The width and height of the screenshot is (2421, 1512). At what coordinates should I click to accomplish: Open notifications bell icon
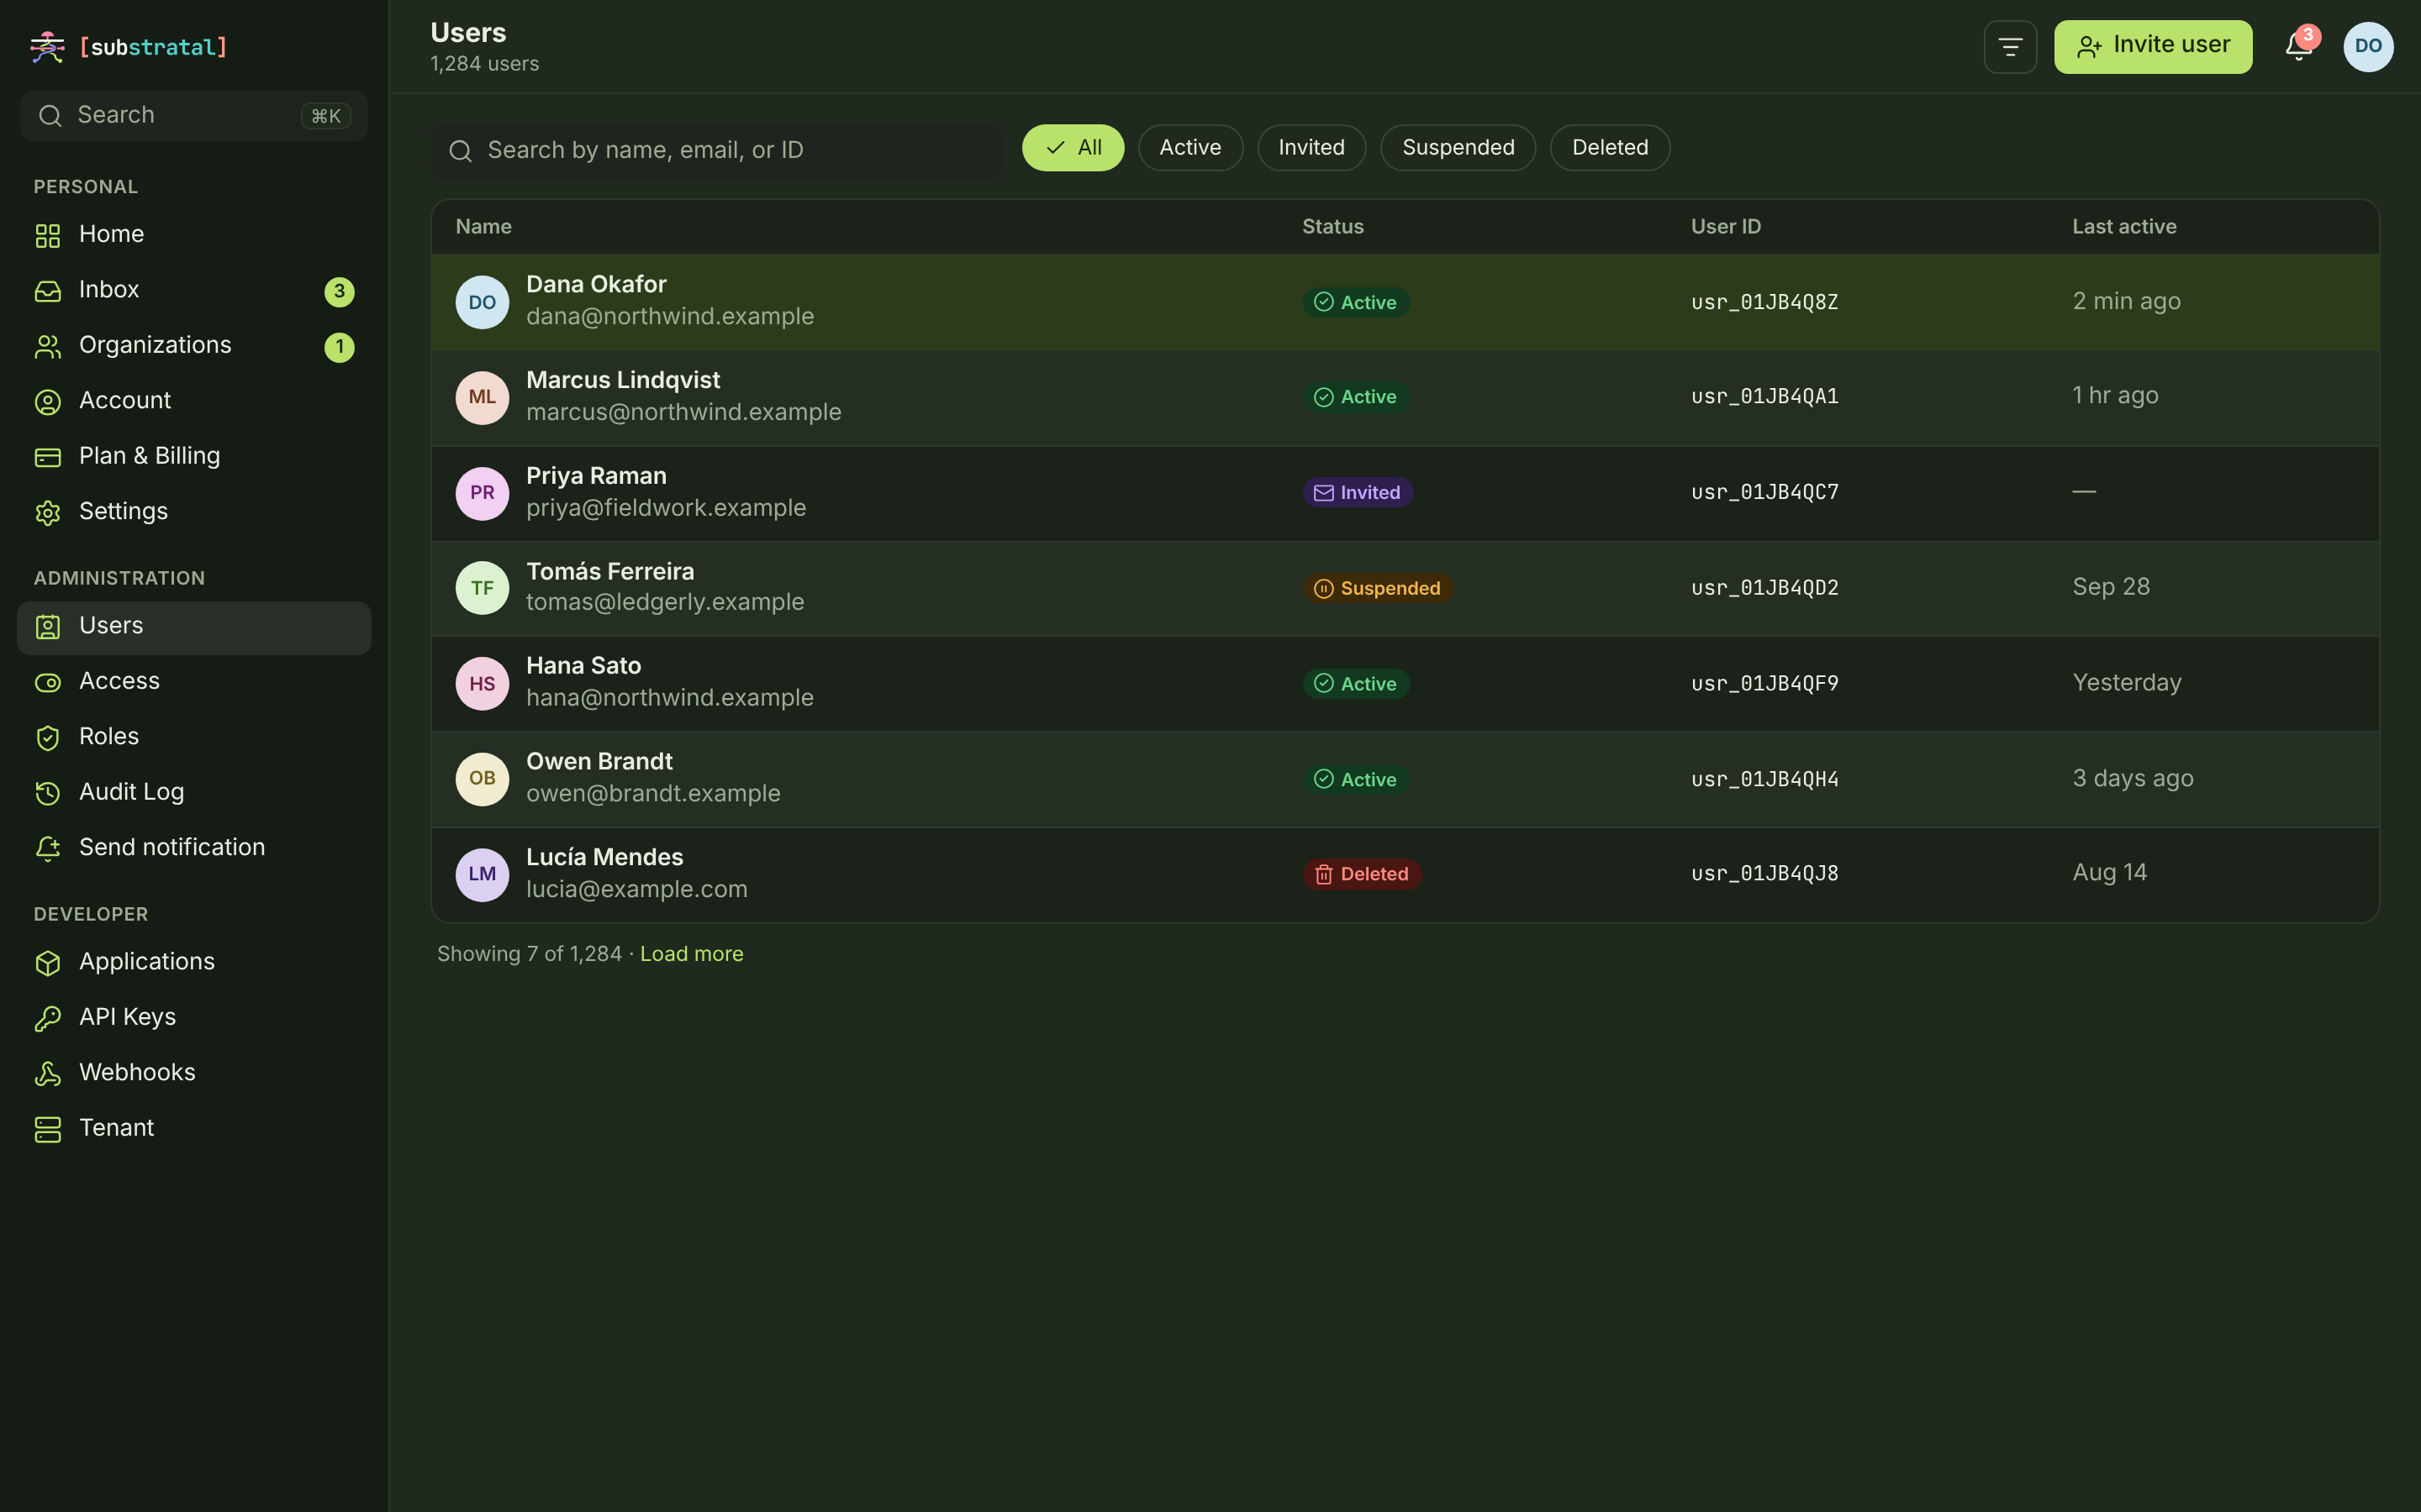(2298, 46)
